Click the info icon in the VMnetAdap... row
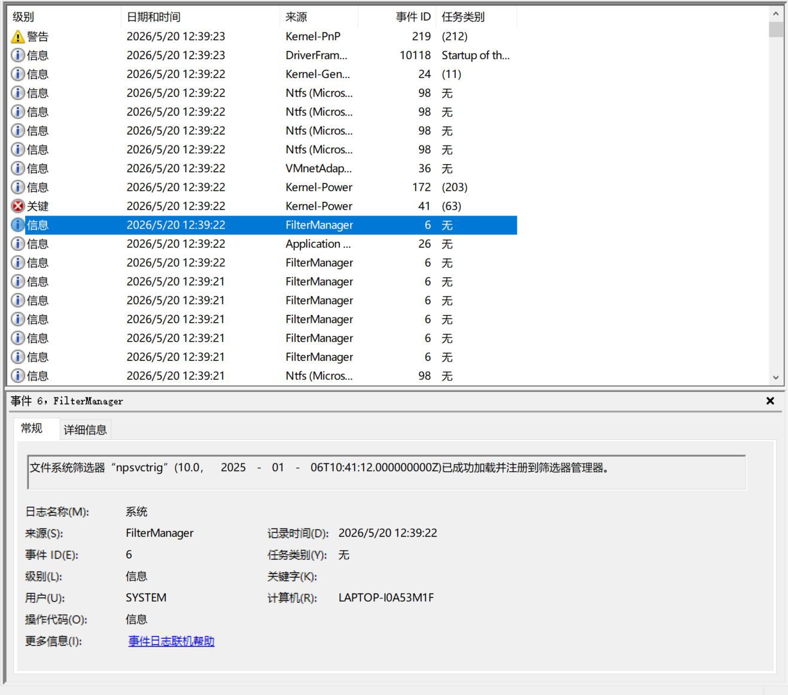The height and width of the screenshot is (695, 788). 18,168
